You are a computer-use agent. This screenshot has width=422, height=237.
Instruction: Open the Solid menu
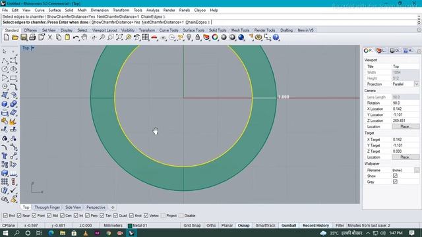(69, 11)
